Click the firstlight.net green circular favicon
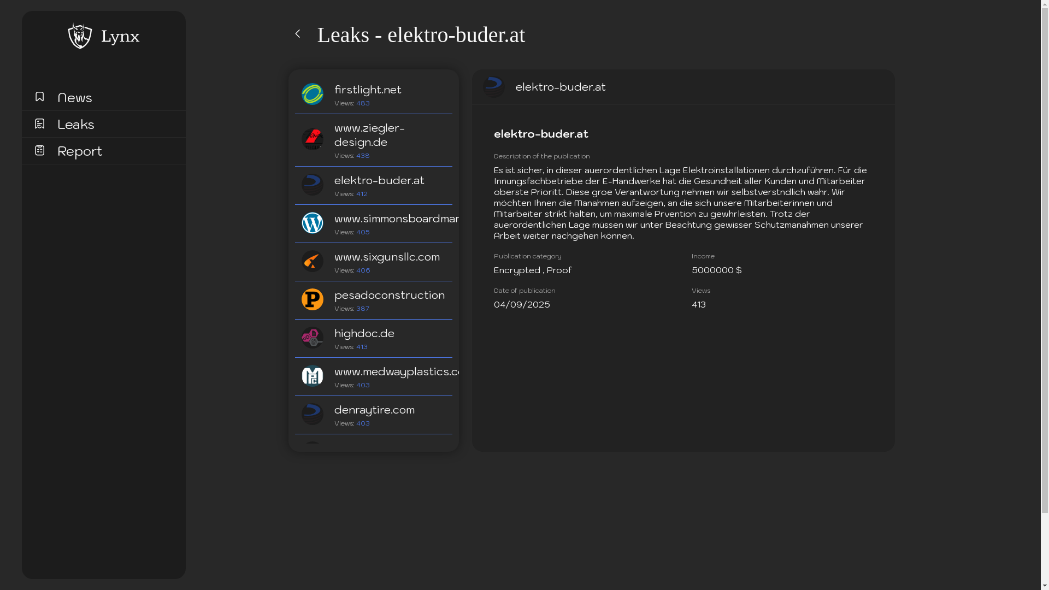1049x590 pixels. click(312, 94)
